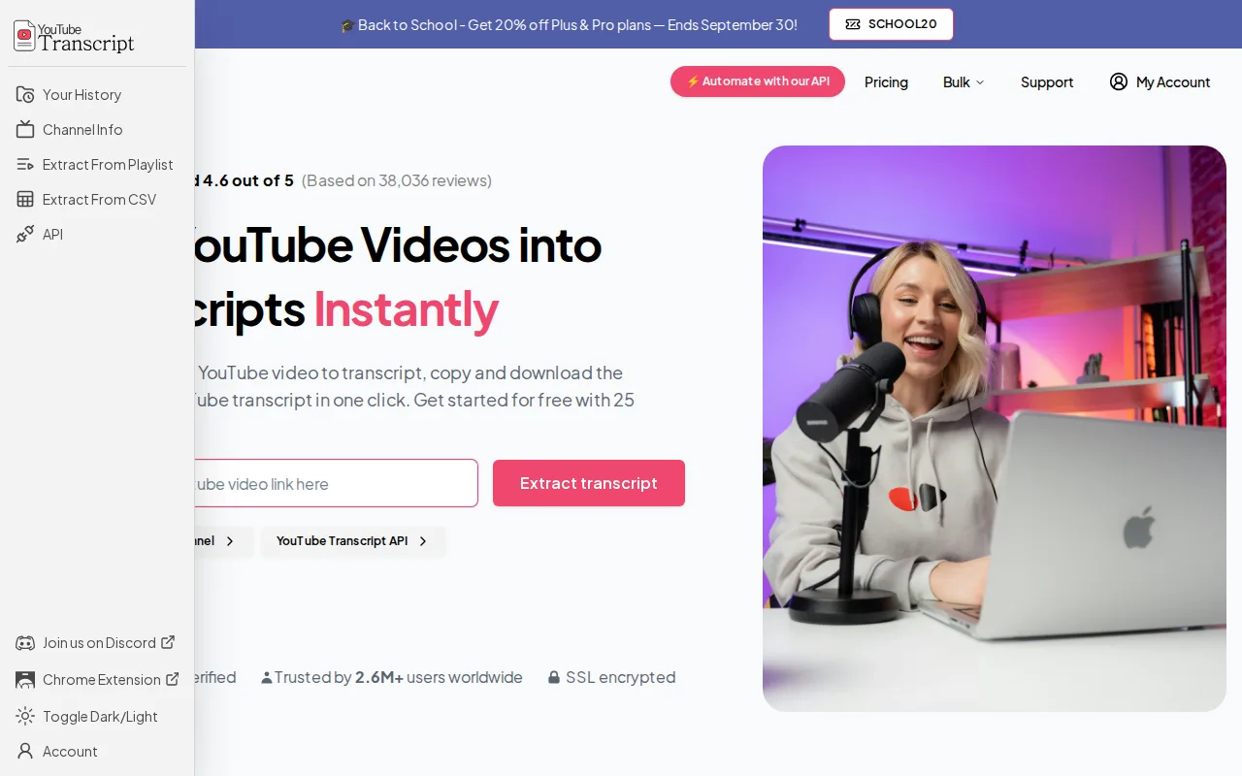
Task: Click Automate with our API button
Action: pyautogui.click(x=758, y=81)
